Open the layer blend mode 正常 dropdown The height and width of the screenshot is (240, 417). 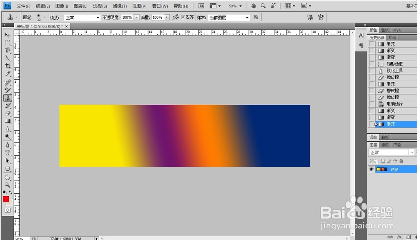coord(392,152)
